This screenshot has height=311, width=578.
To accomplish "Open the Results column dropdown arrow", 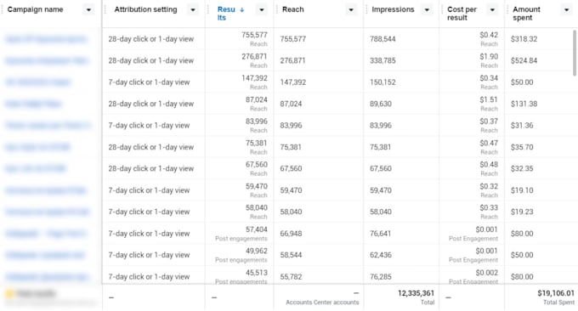I will [x=261, y=10].
